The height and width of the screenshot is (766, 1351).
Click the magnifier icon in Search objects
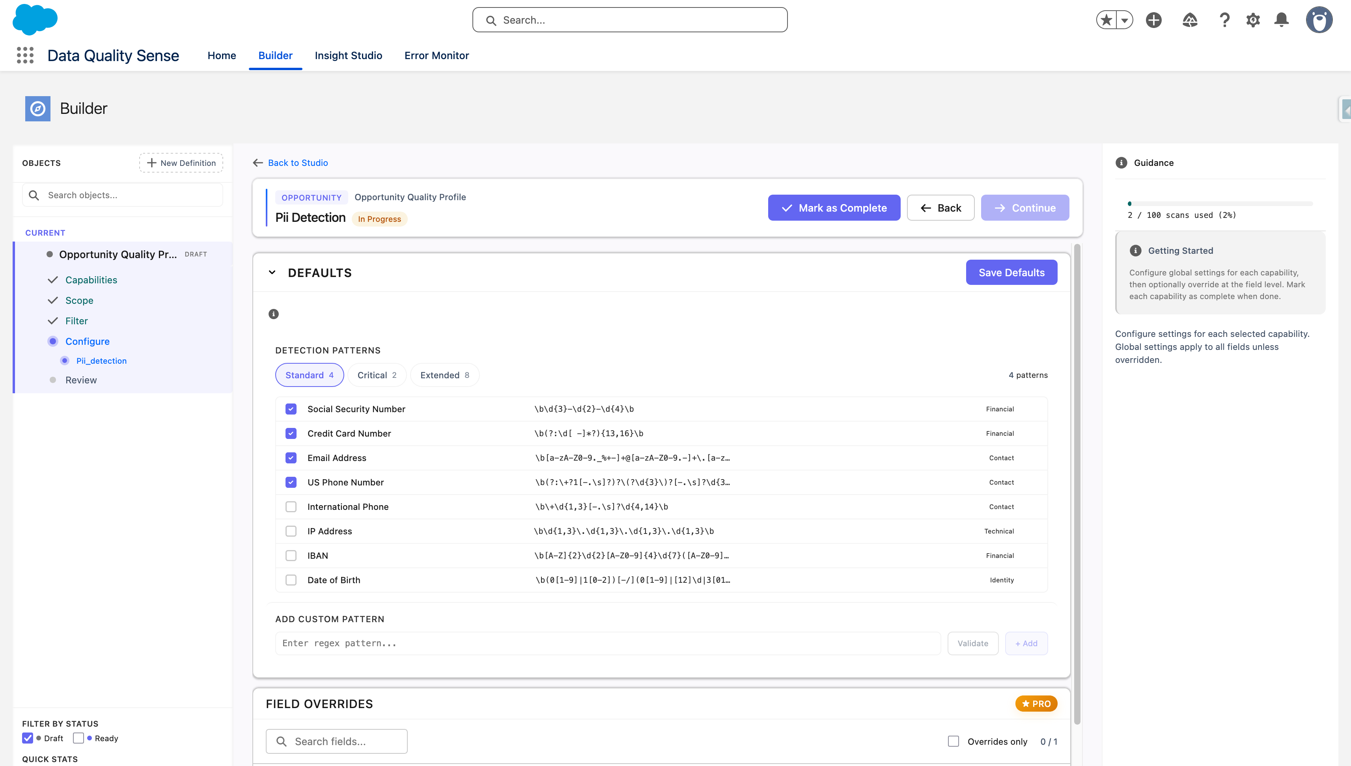click(34, 195)
